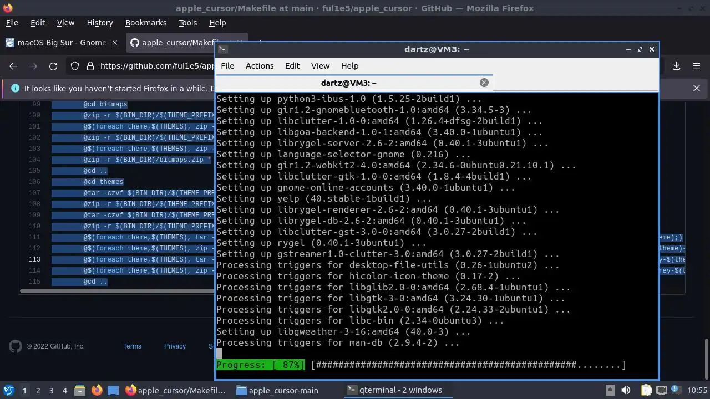Screen dimensions: 710x399
Task: Open the clipboard manager tray icon
Action: coord(646,390)
